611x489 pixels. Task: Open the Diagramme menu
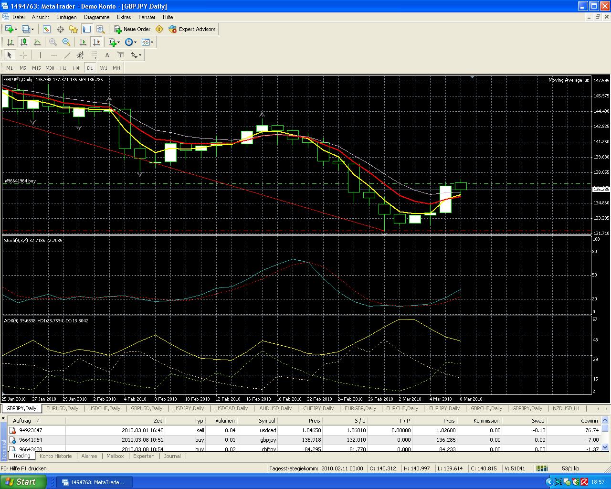(96, 17)
